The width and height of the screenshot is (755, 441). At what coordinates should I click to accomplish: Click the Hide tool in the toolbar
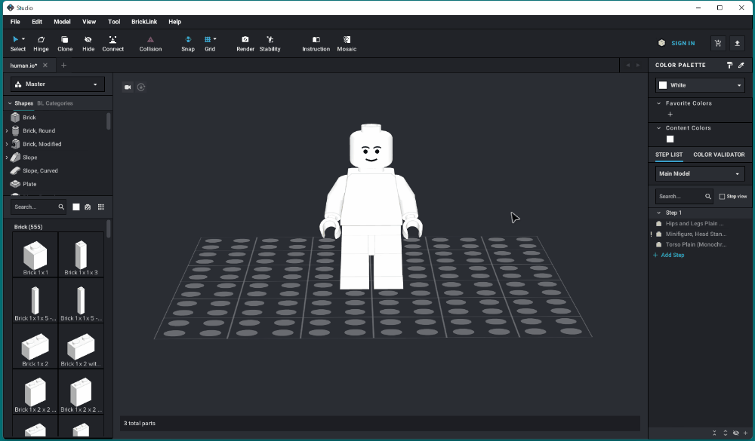88,43
